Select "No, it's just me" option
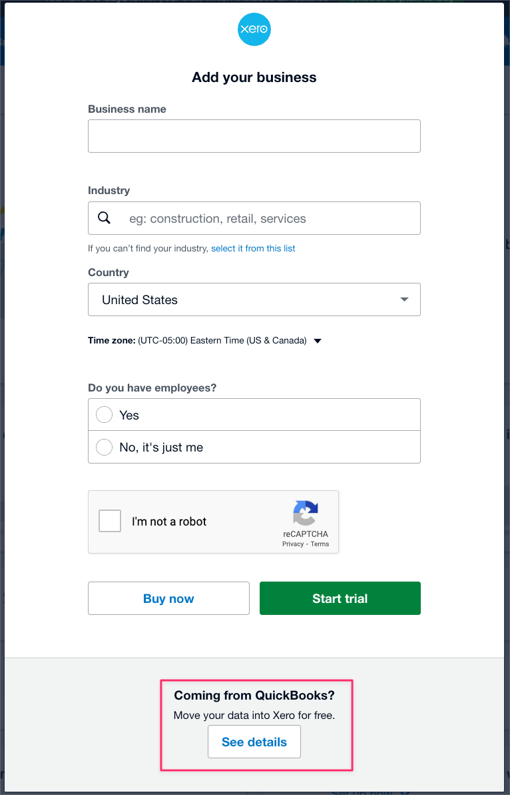 point(104,447)
